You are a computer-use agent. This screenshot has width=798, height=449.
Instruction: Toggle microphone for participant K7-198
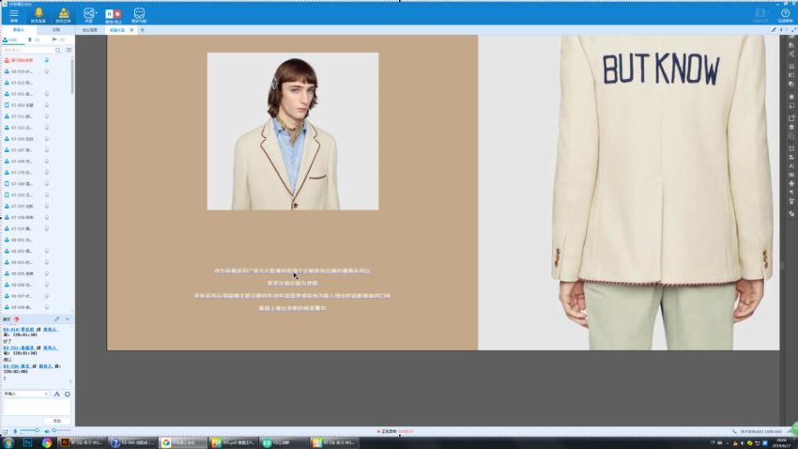pos(47,184)
